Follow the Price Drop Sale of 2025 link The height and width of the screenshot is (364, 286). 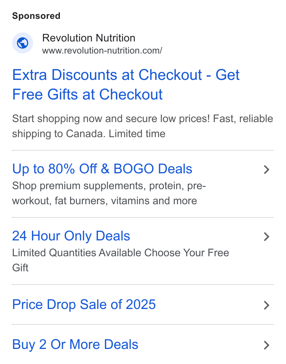(x=84, y=304)
